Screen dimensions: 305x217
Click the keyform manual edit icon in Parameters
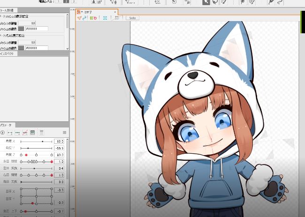pos(33,133)
